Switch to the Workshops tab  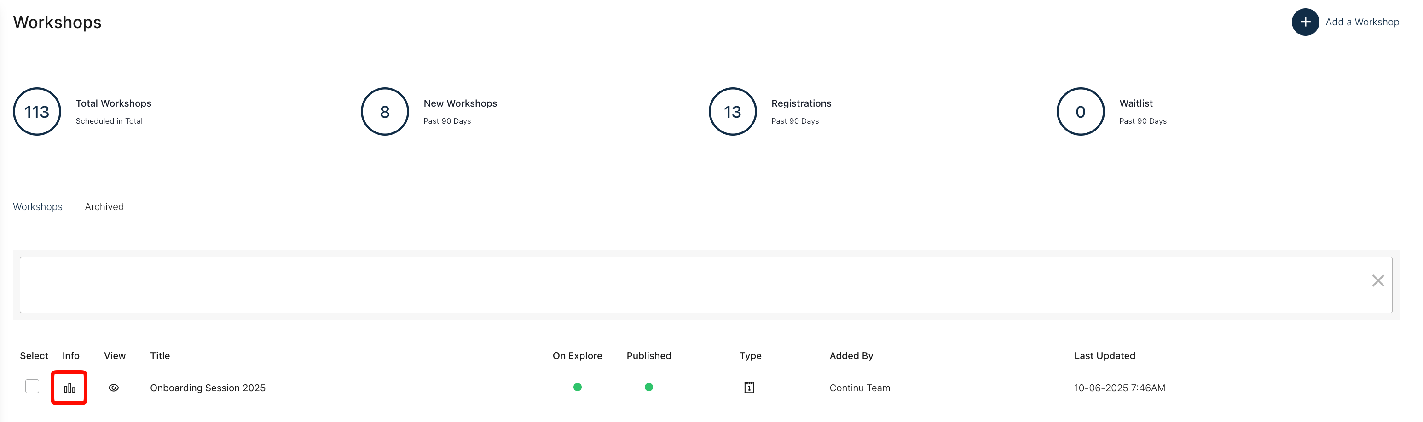38,207
